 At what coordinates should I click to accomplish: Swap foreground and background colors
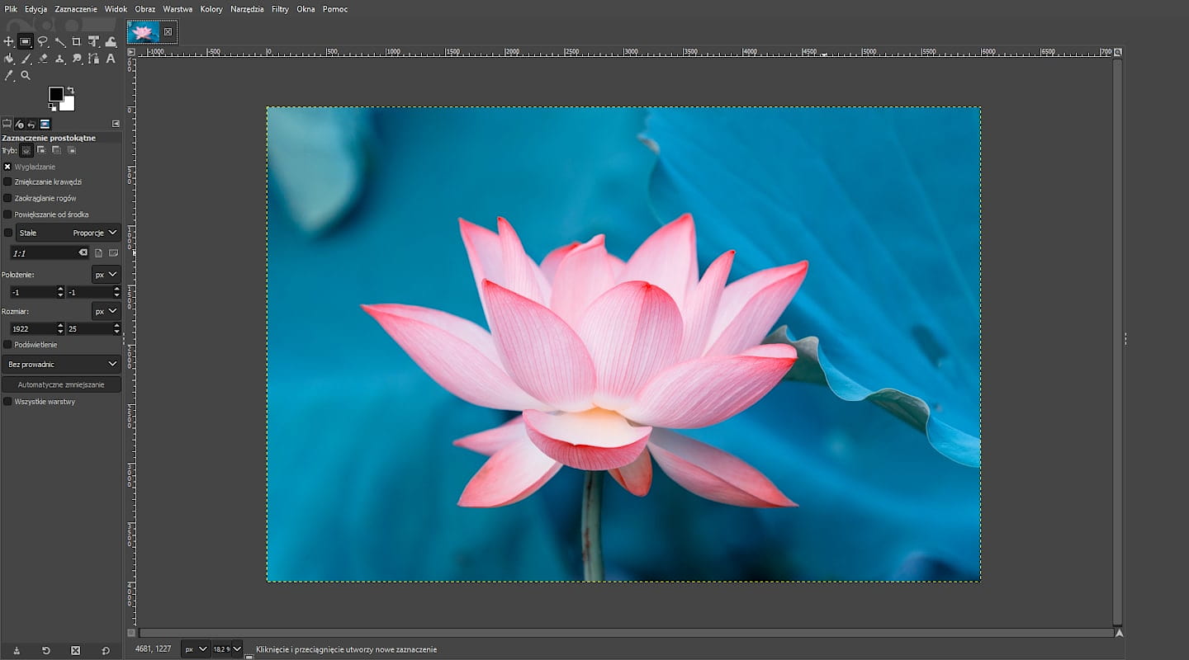pyautogui.click(x=70, y=90)
